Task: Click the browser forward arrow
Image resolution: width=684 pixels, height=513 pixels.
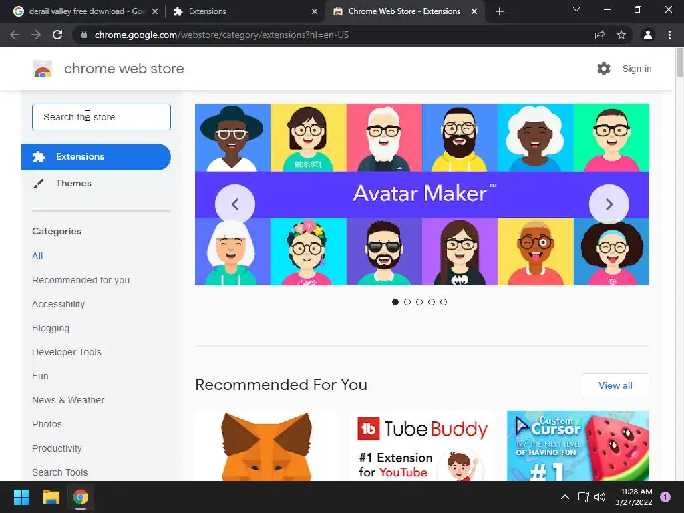Action: 36,35
